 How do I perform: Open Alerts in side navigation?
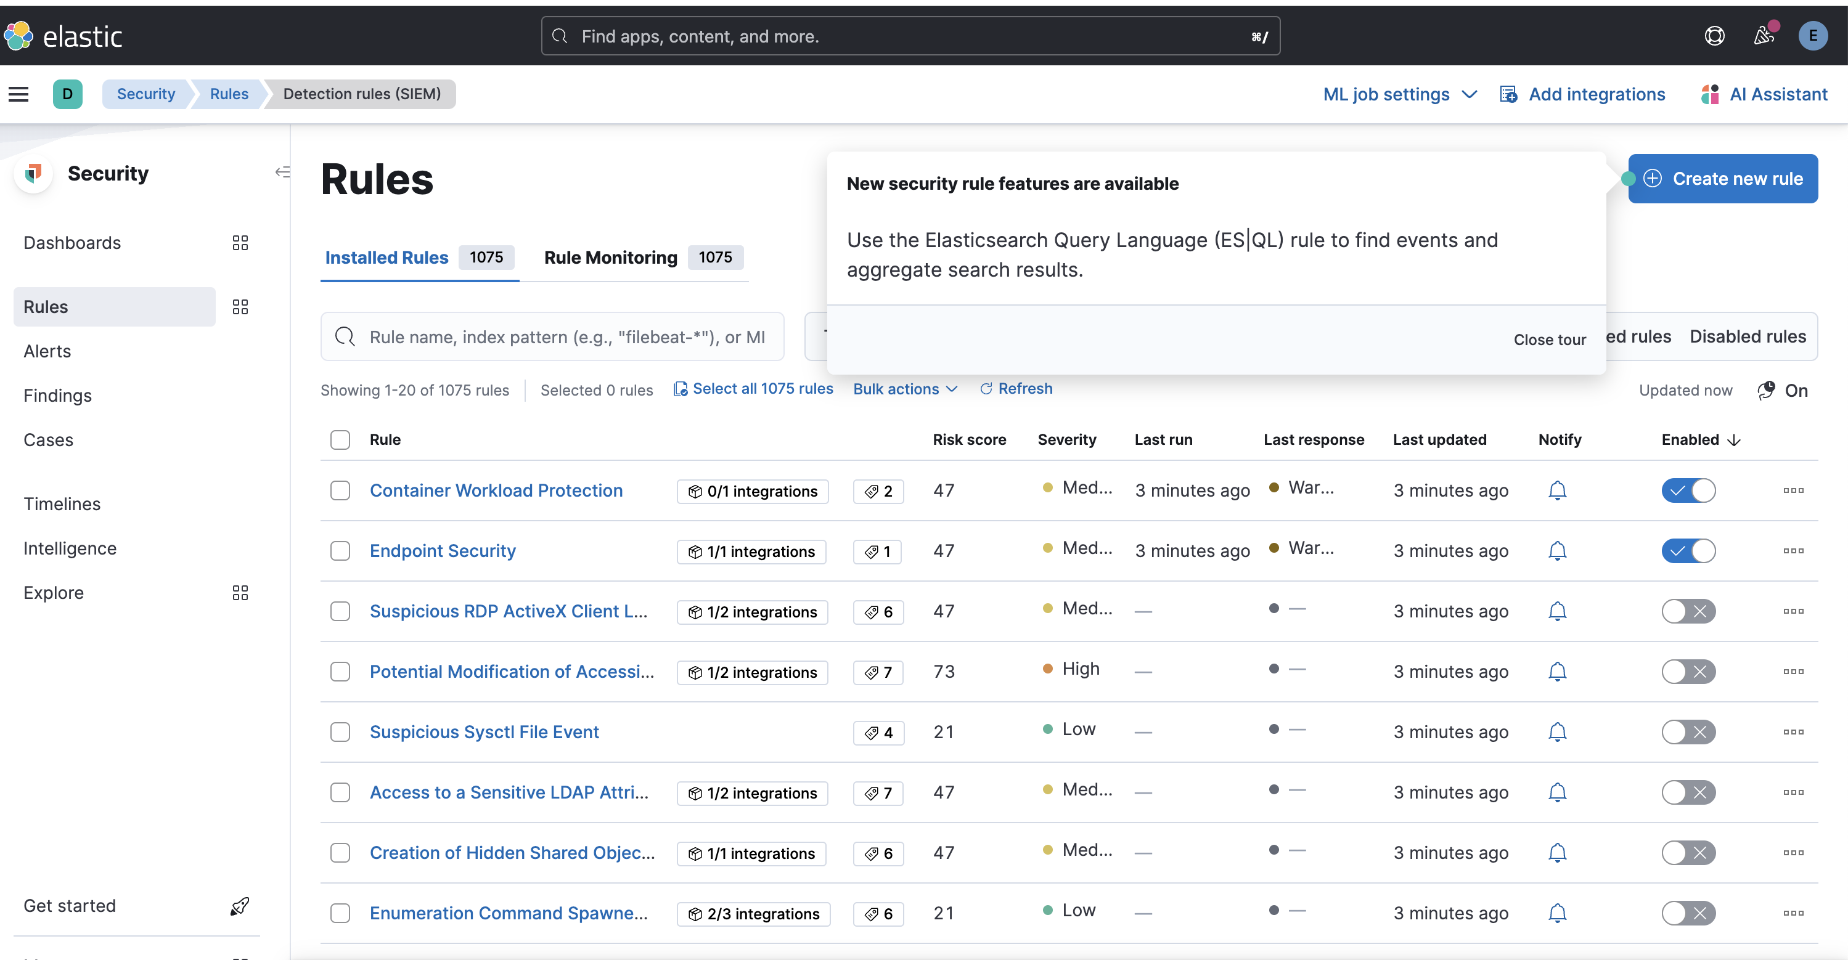(x=47, y=351)
